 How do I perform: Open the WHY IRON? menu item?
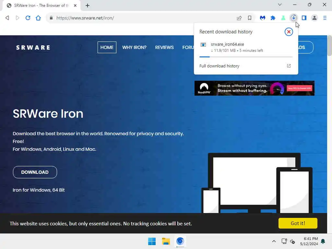point(134,47)
